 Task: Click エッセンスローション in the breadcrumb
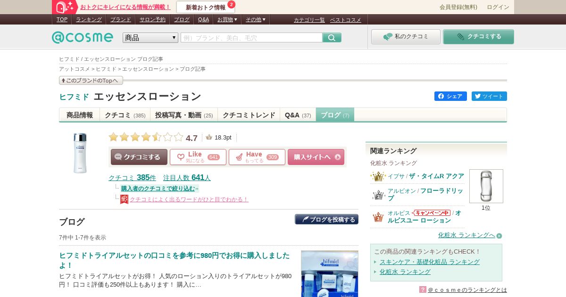[x=148, y=69]
